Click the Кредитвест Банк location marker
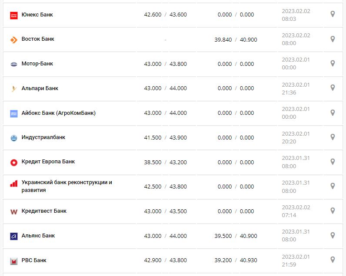This screenshot has height=276, width=346. (333, 211)
